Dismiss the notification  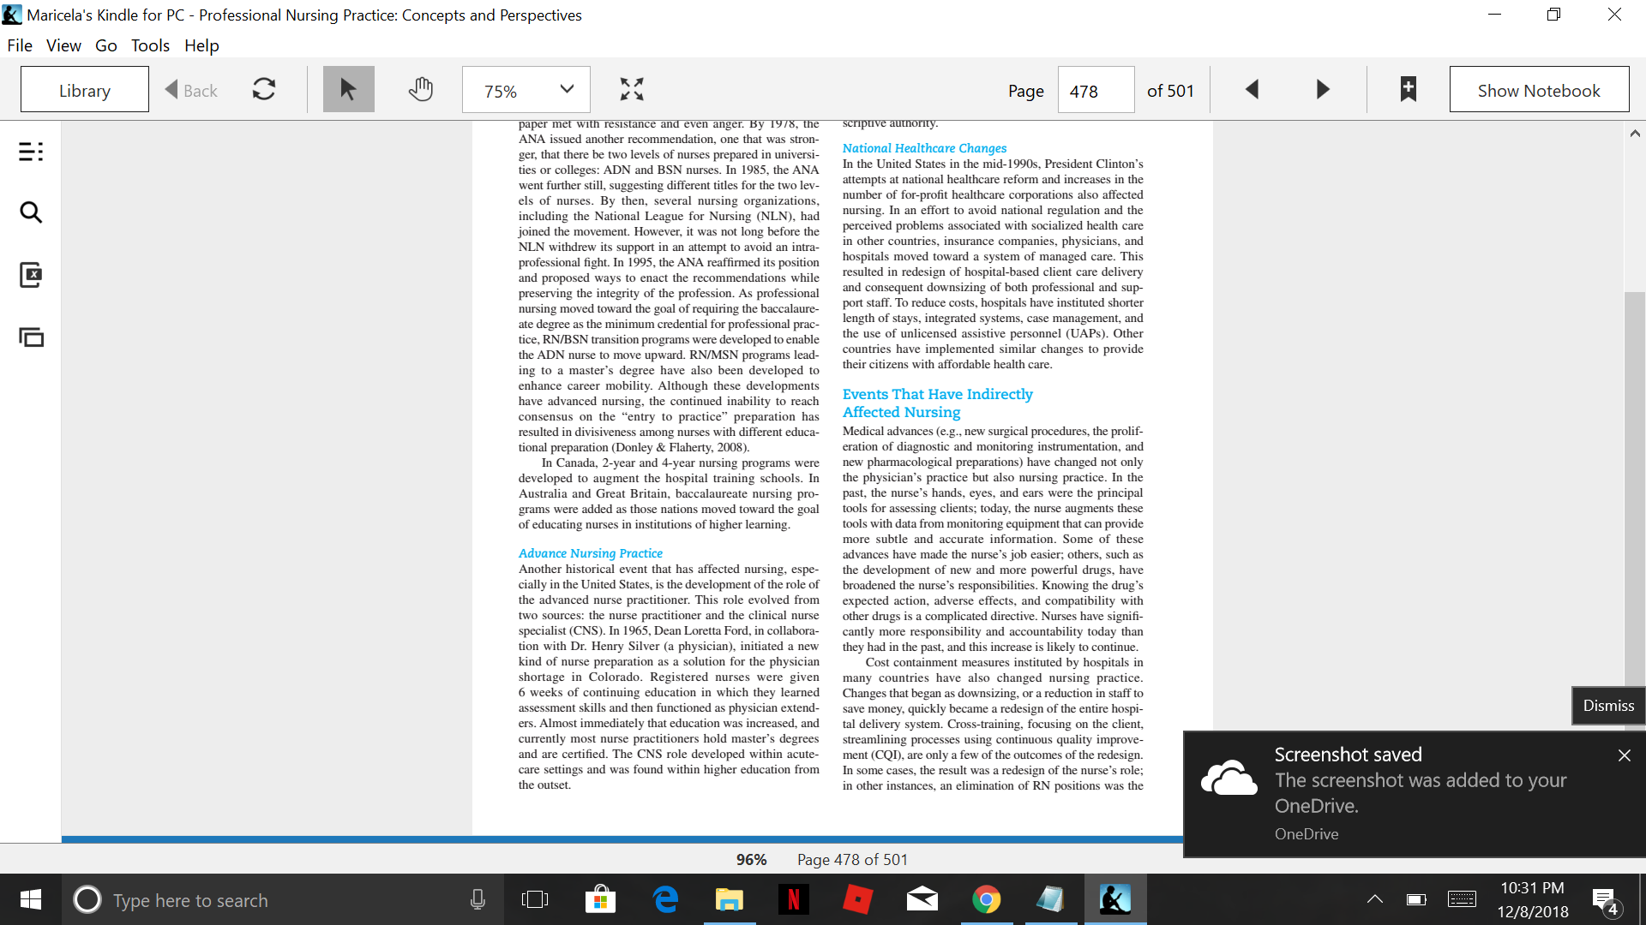pyautogui.click(x=1608, y=706)
